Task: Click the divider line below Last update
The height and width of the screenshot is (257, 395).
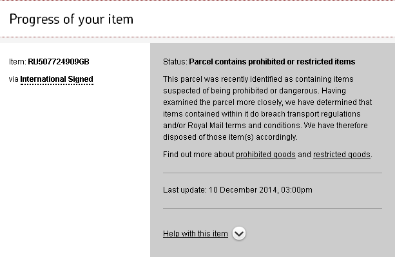Action: pyautogui.click(x=273, y=208)
